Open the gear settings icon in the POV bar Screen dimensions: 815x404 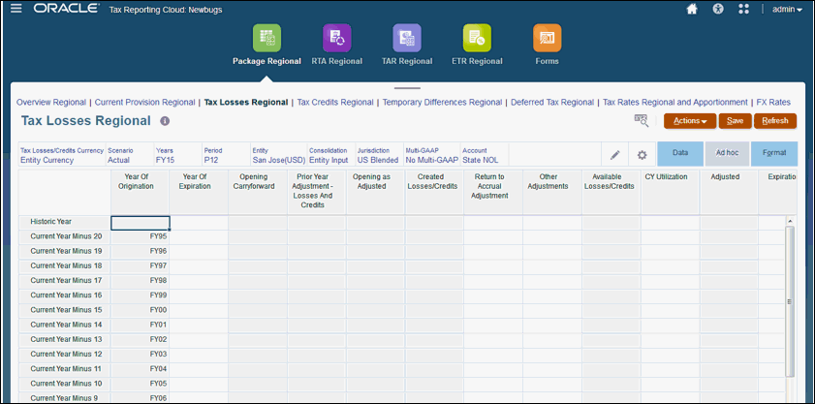coord(642,154)
